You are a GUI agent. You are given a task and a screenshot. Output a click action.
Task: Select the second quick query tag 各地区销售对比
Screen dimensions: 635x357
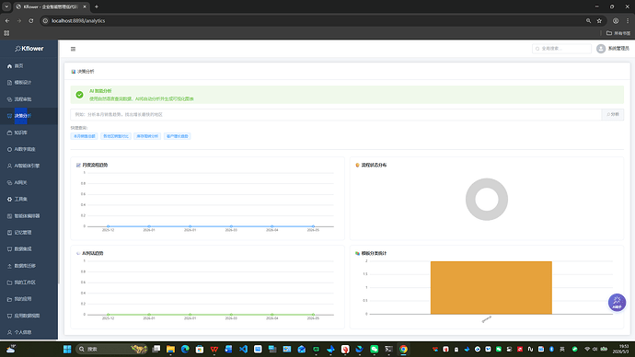pos(116,136)
